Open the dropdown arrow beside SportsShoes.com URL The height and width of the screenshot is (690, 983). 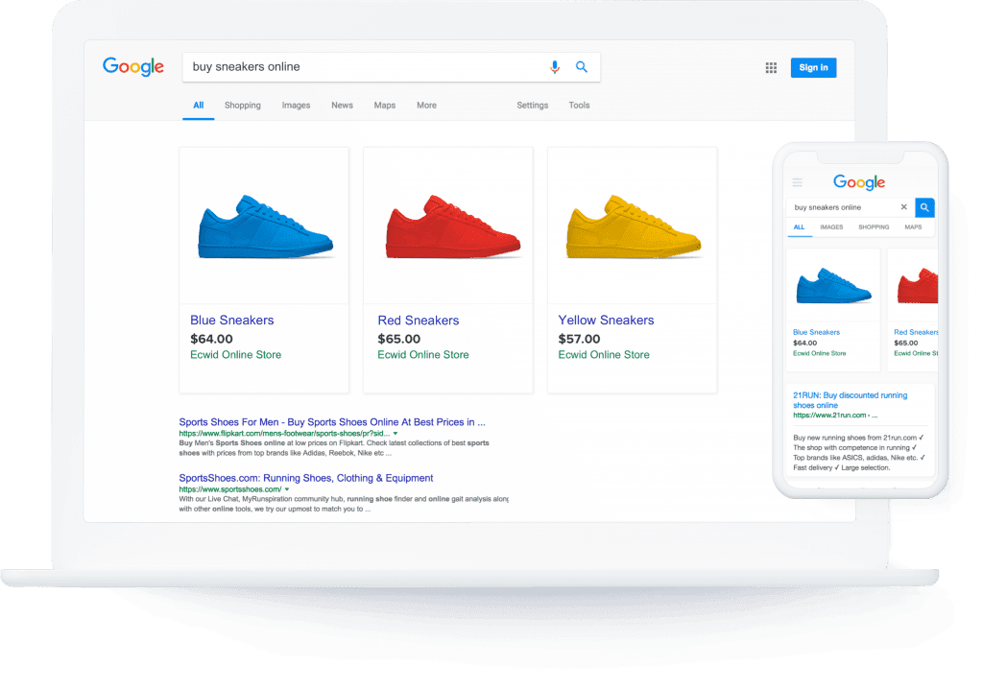click(x=285, y=488)
